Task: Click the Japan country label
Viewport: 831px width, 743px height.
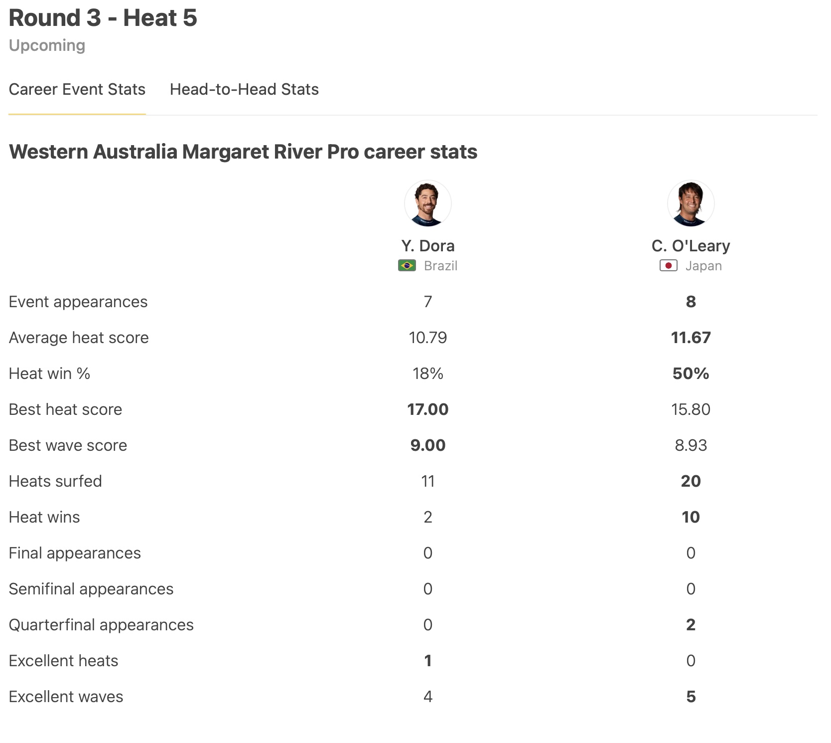Action: point(703,266)
